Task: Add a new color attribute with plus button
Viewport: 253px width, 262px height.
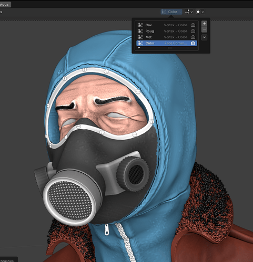Action: 204,24
